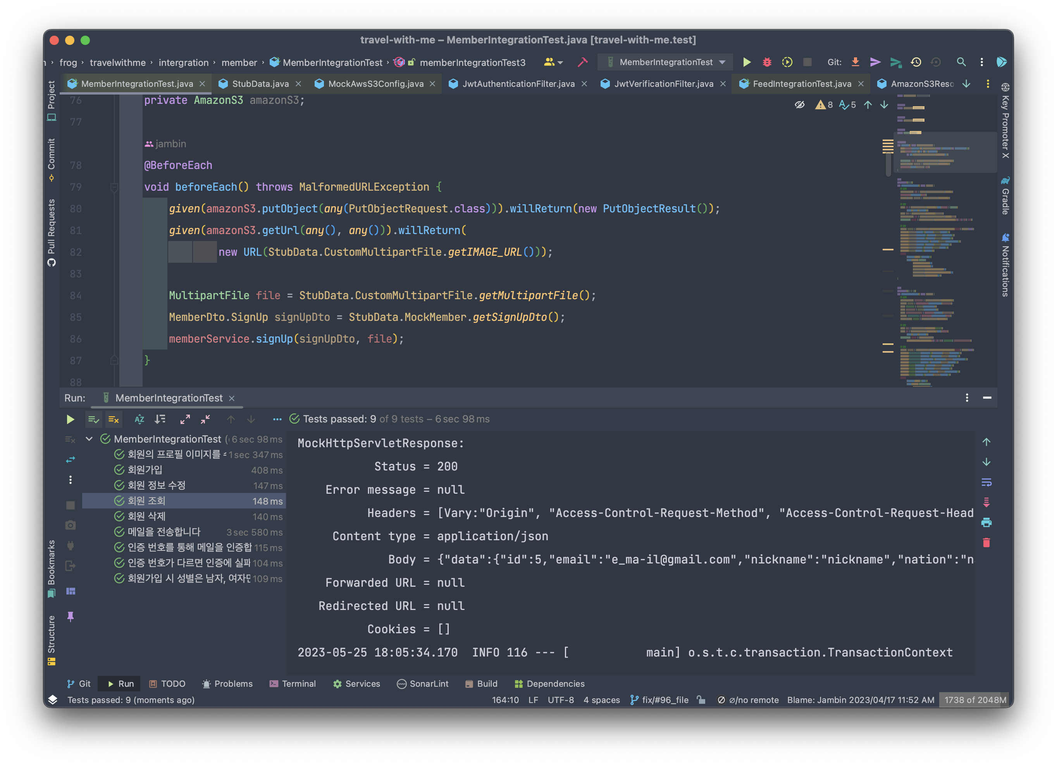This screenshot has width=1057, height=765.
Task: Click the Print icon in test console
Action: (986, 522)
